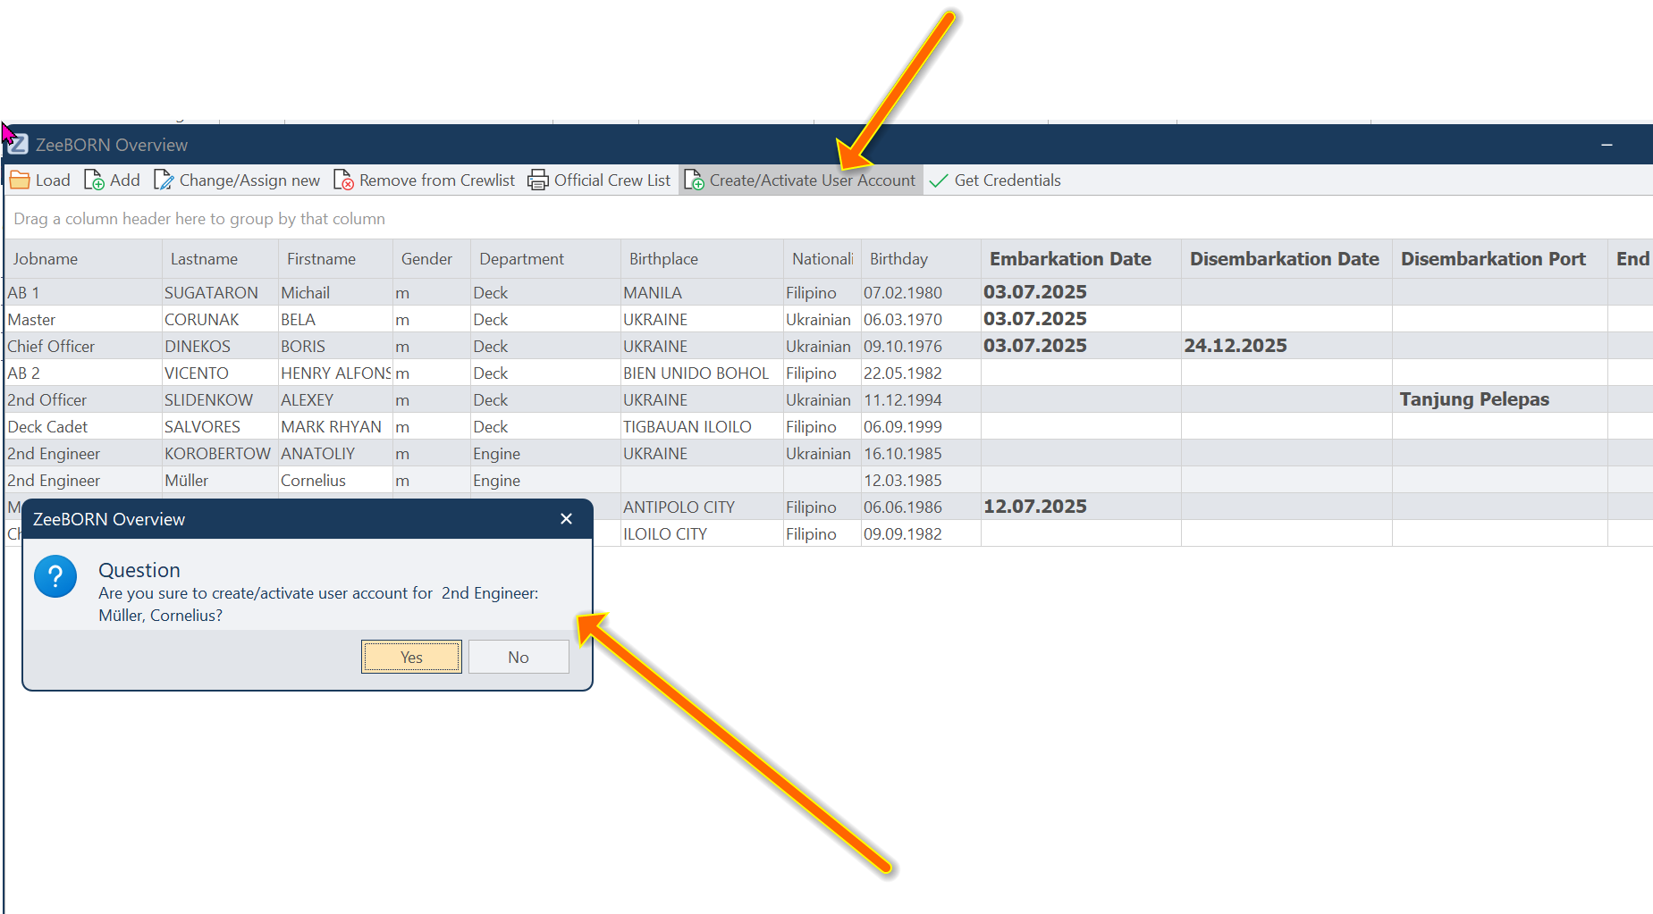Click lastname SLIDENKOW cell
The image size is (1653, 914).
(x=220, y=399)
